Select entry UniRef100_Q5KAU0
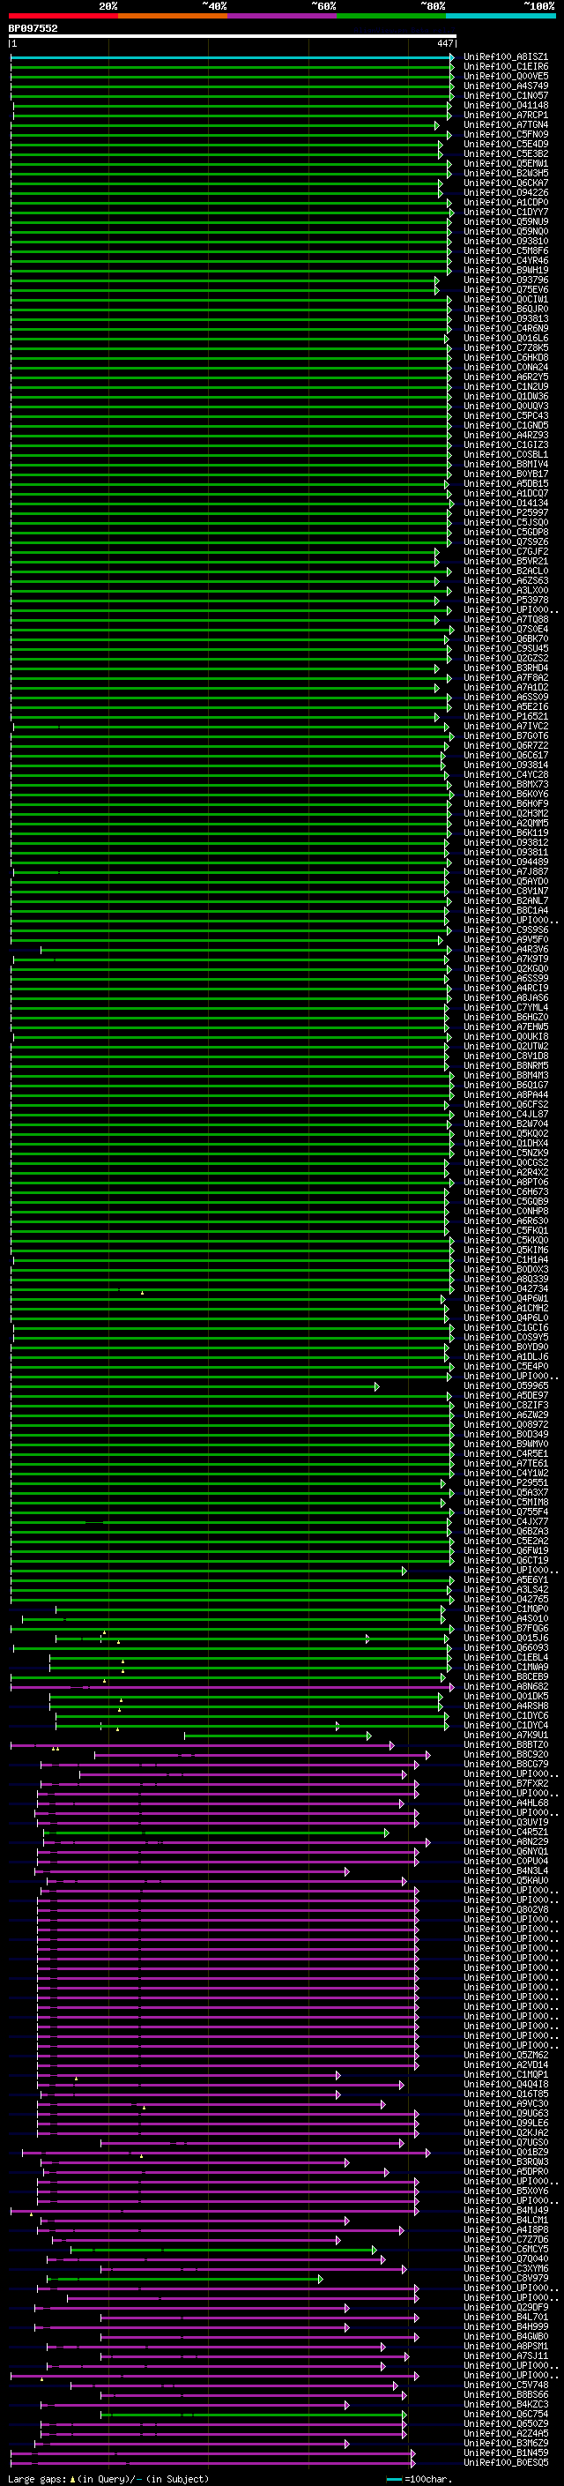 point(506,1881)
